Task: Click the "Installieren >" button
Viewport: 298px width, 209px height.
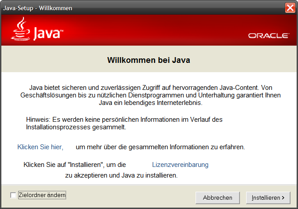Action: pos(268,198)
